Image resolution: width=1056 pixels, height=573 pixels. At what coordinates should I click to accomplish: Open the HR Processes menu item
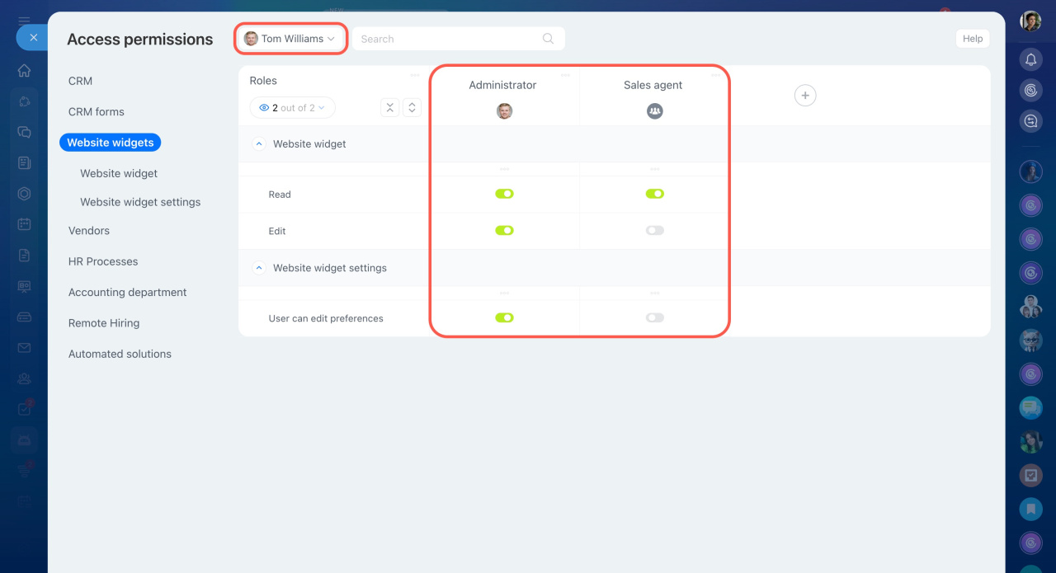[103, 261]
